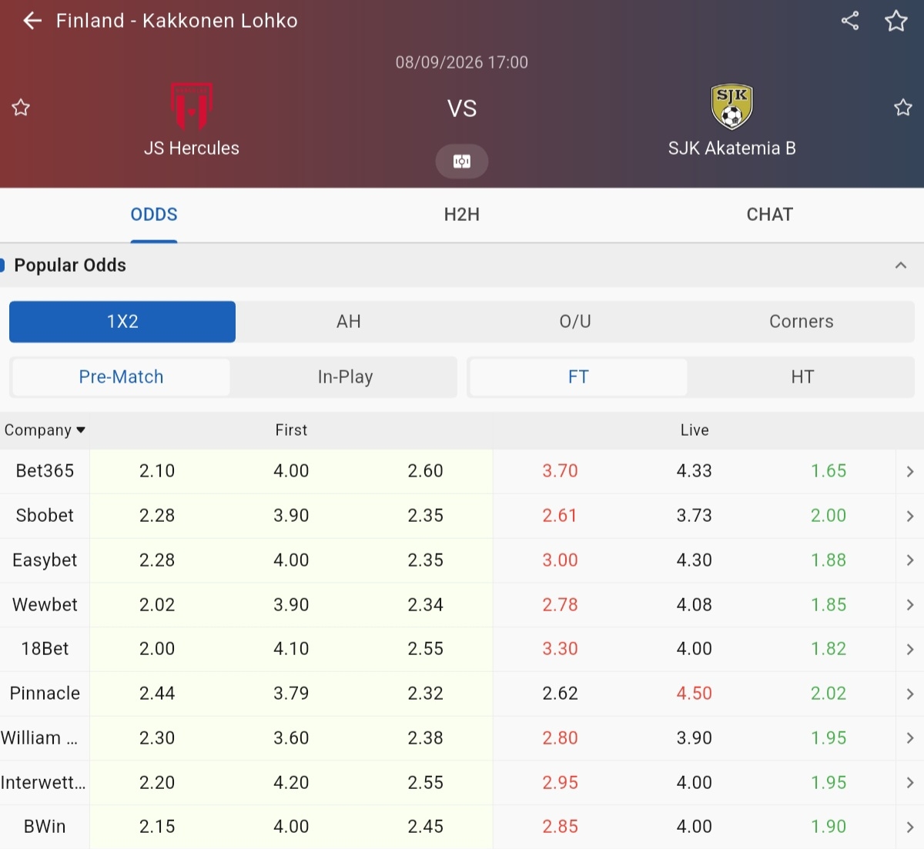Expand Bet365 odds details arrow
The height and width of the screenshot is (849, 924).
coord(910,471)
